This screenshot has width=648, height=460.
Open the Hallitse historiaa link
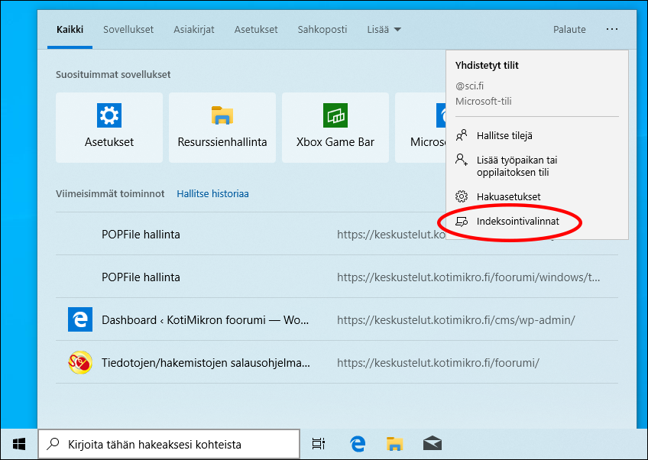[212, 193]
